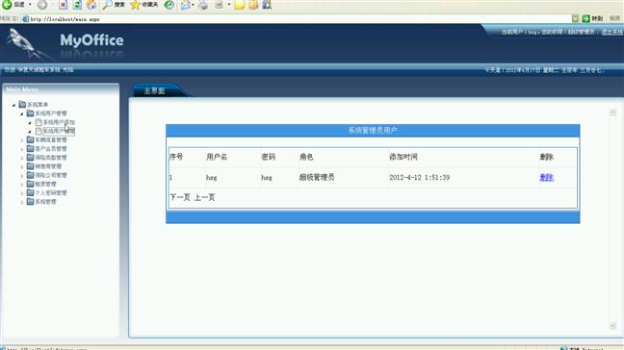Collapse the 系统用户管理 tree folder
The height and width of the screenshot is (350, 624).
[22, 113]
